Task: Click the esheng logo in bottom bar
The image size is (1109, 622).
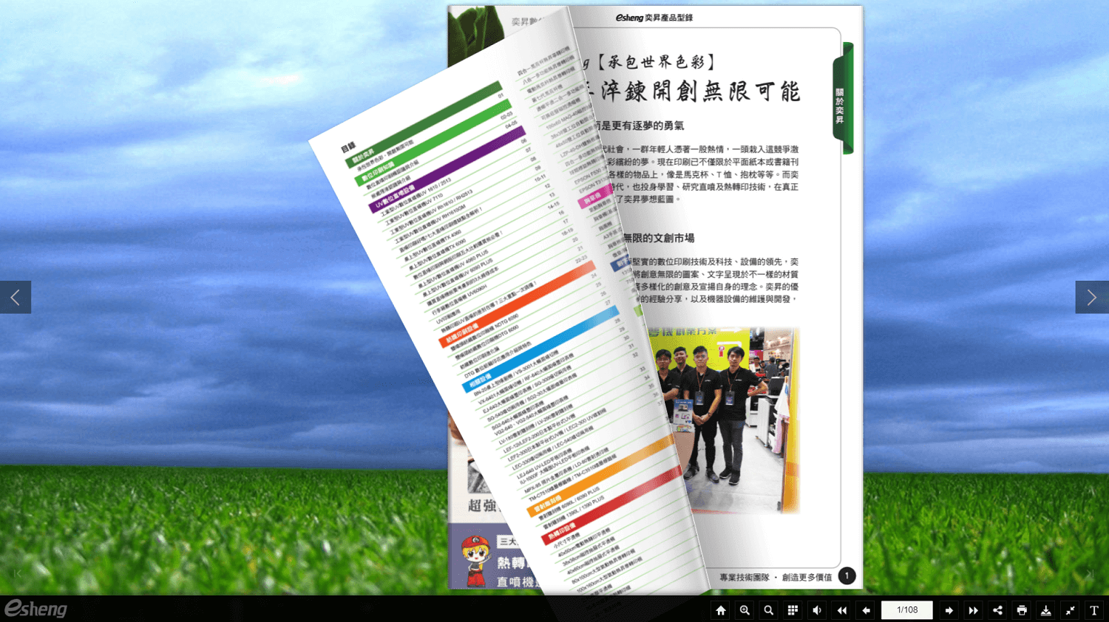Action: pyautogui.click(x=35, y=609)
